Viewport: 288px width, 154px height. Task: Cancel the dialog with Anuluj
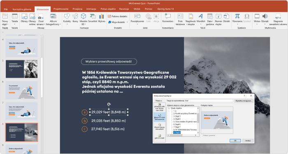(x=248, y=140)
